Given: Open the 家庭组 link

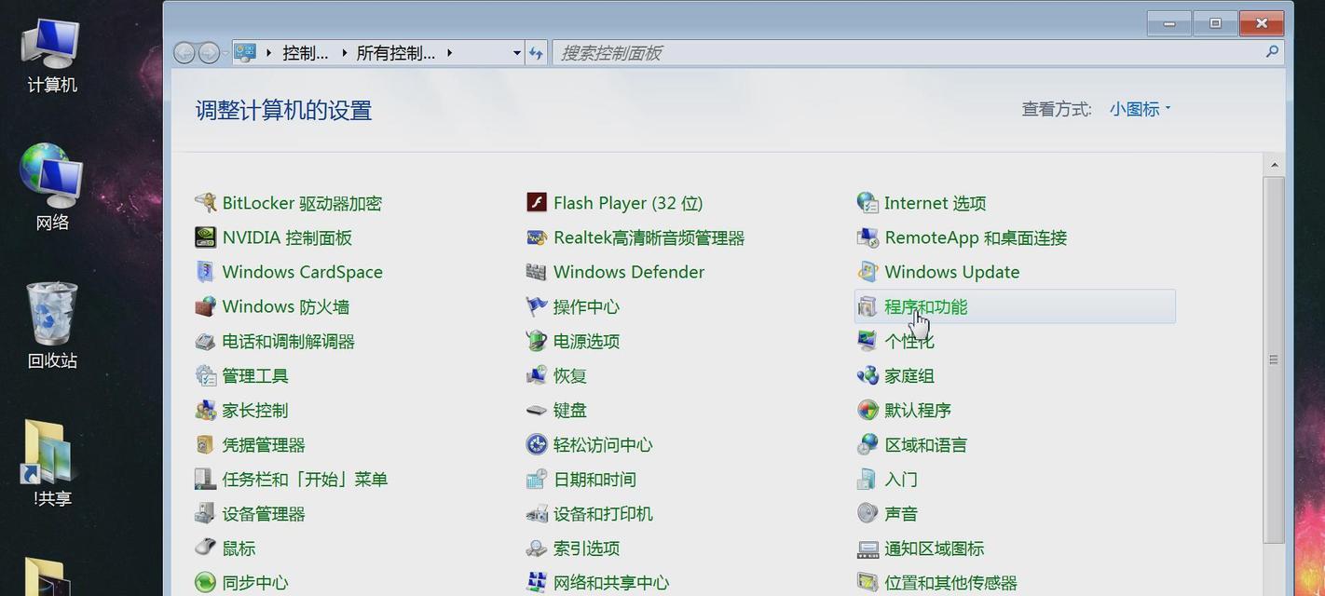Looking at the screenshot, I should coord(908,375).
